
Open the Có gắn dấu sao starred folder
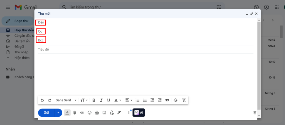[17, 36]
